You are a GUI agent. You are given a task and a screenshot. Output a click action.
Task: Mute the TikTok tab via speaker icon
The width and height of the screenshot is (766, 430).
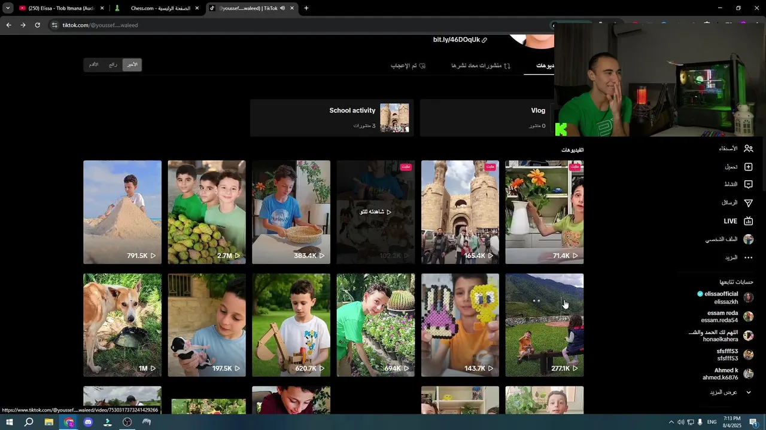pos(282,8)
